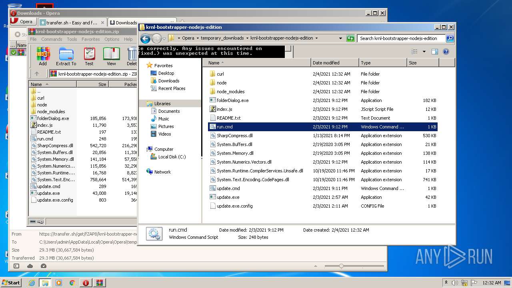Click Extract To in WinRAR toolbar
This screenshot has height=288, width=512.
[66, 56]
